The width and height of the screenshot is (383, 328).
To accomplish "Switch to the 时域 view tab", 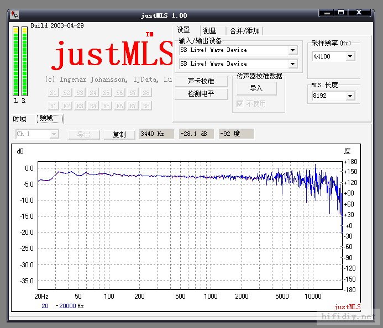I will pos(20,119).
